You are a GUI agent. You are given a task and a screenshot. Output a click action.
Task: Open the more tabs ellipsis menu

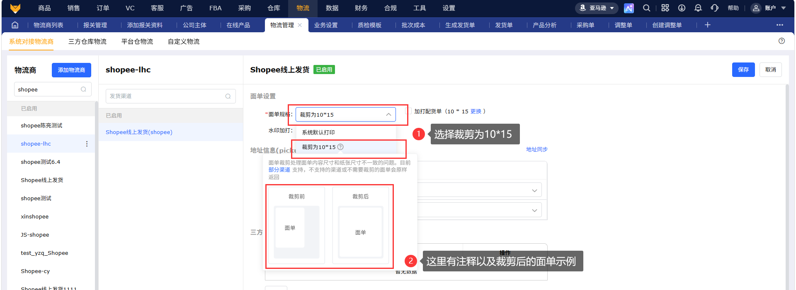pyautogui.click(x=780, y=25)
